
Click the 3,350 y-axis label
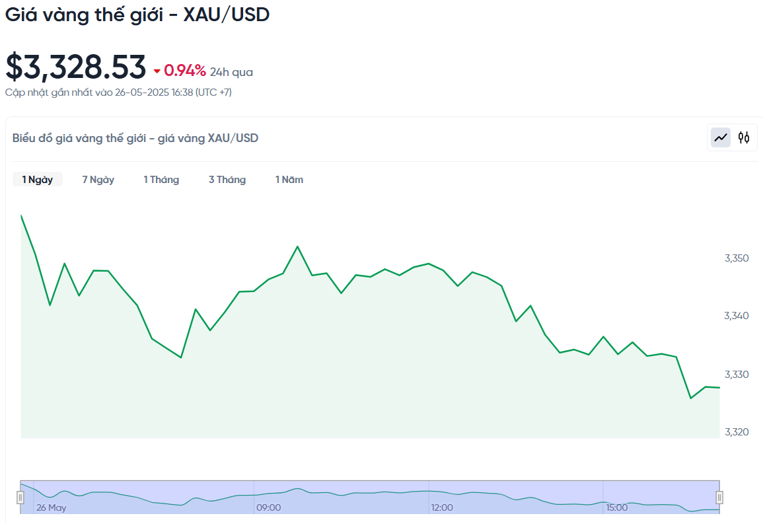737,258
